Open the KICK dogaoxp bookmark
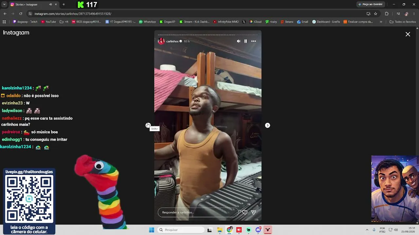419x235 pixels. pos(86,22)
